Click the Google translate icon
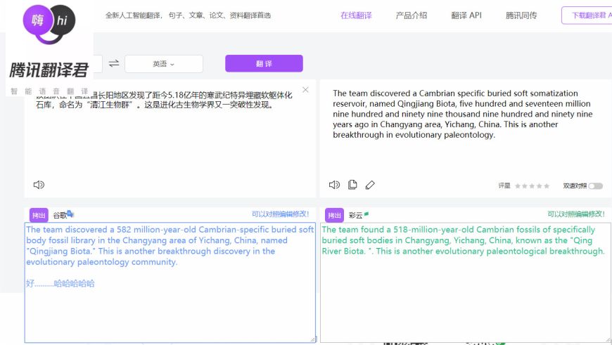612x345 pixels. tap(70, 214)
